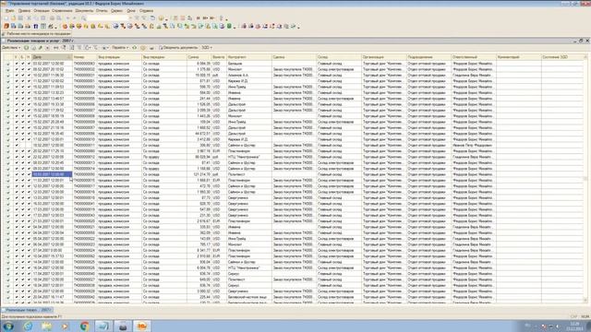Open Google Chrome from taskbar
Image resolution: width=591 pixels, height=332 pixels.
tap(84, 326)
